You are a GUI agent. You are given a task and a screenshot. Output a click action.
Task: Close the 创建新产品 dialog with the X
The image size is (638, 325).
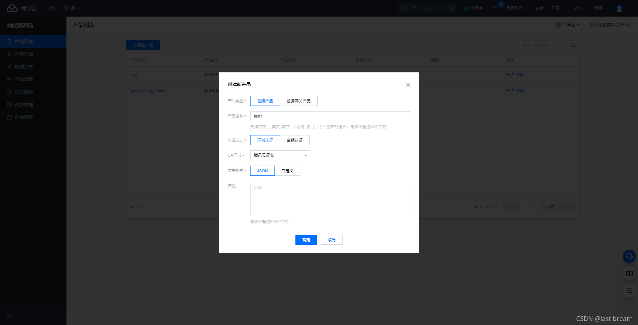(x=408, y=85)
